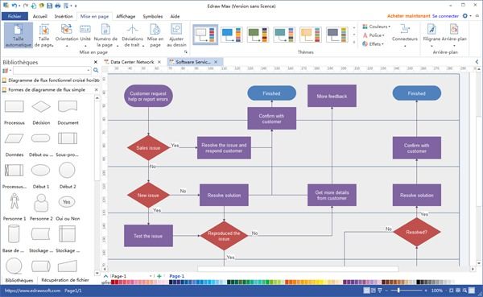Click the print icon in quick access toolbar
483x297 pixels.
58,6
